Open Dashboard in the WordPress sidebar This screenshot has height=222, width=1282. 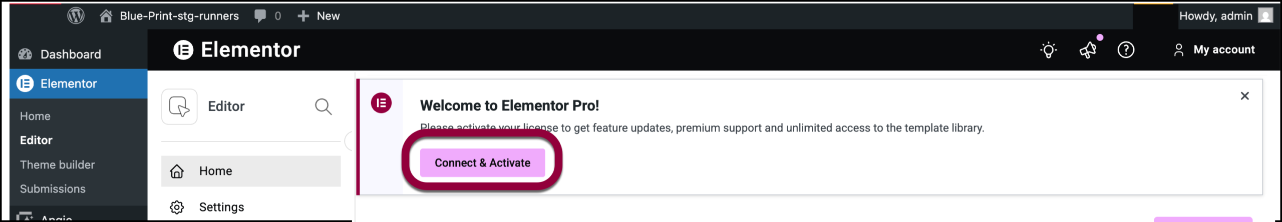[70, 54]
